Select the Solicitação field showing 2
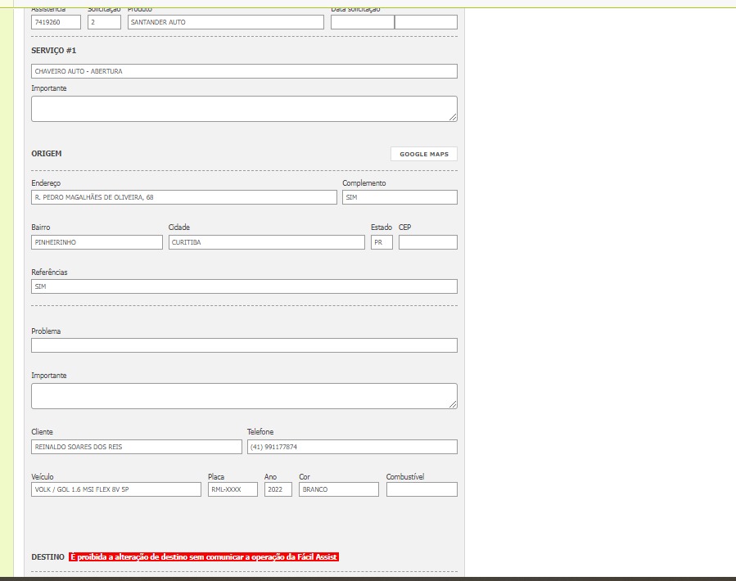 pos(104,22)
